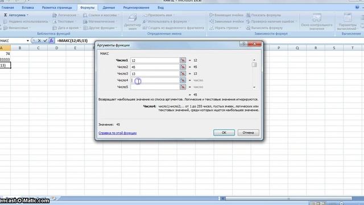364x205 pixels.
Task: Click Создать из выделенного фрагмента
Action: click(173, 28)
